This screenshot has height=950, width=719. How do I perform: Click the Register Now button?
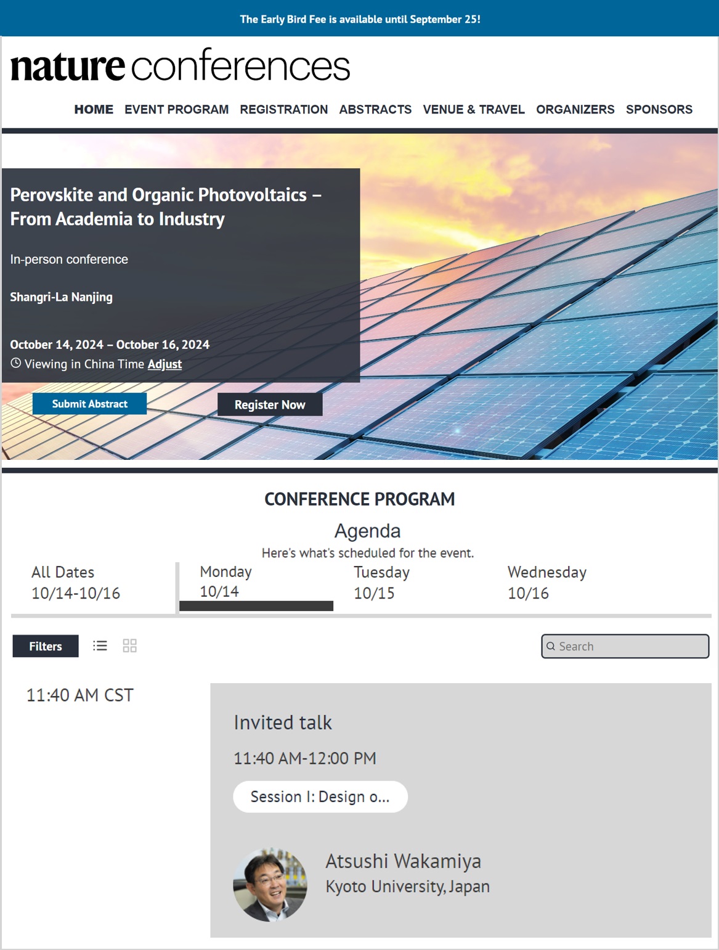270,404
